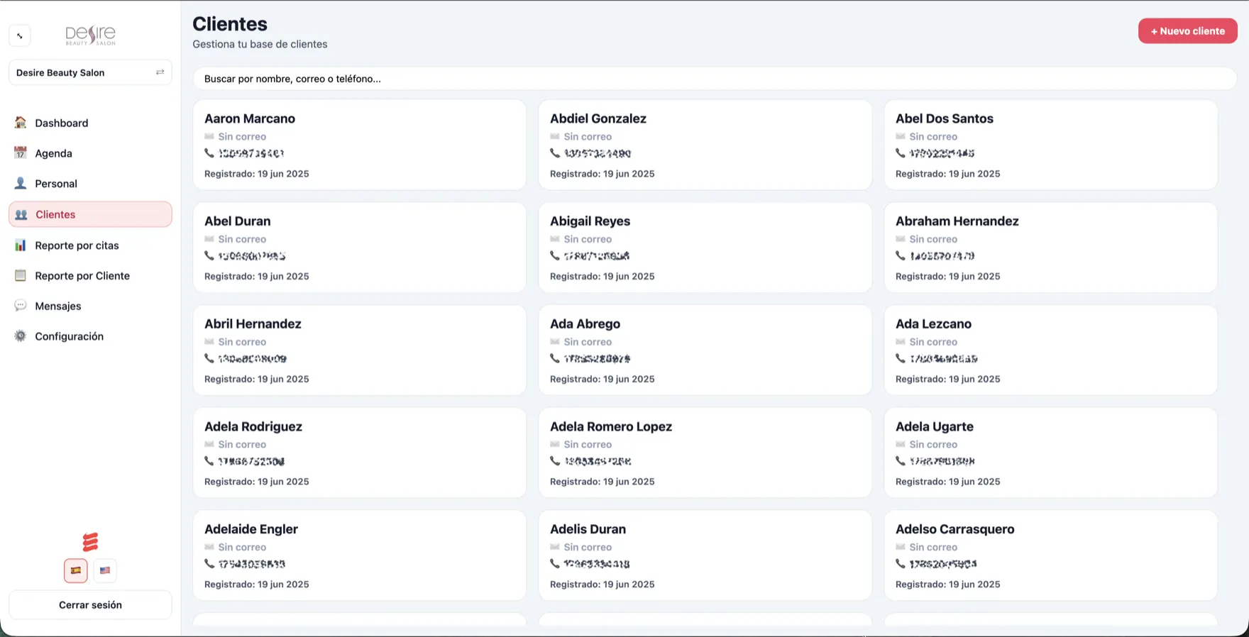Click the Reporte por Cliente icon

[x=21, y=276]
